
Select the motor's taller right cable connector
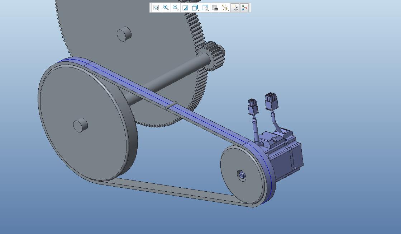pyautogui.click(x=272, y=102)
